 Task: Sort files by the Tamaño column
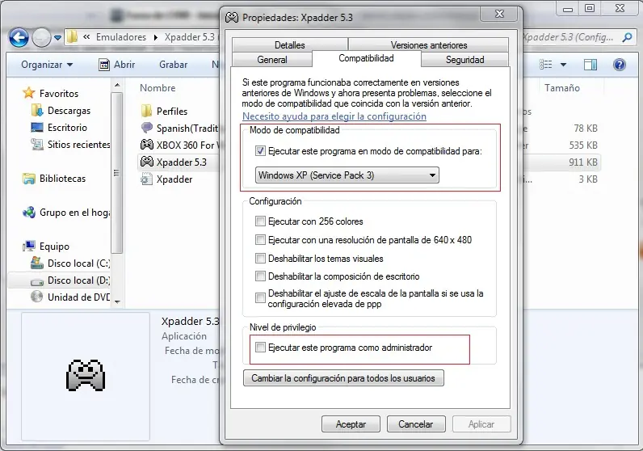point(561,88)
